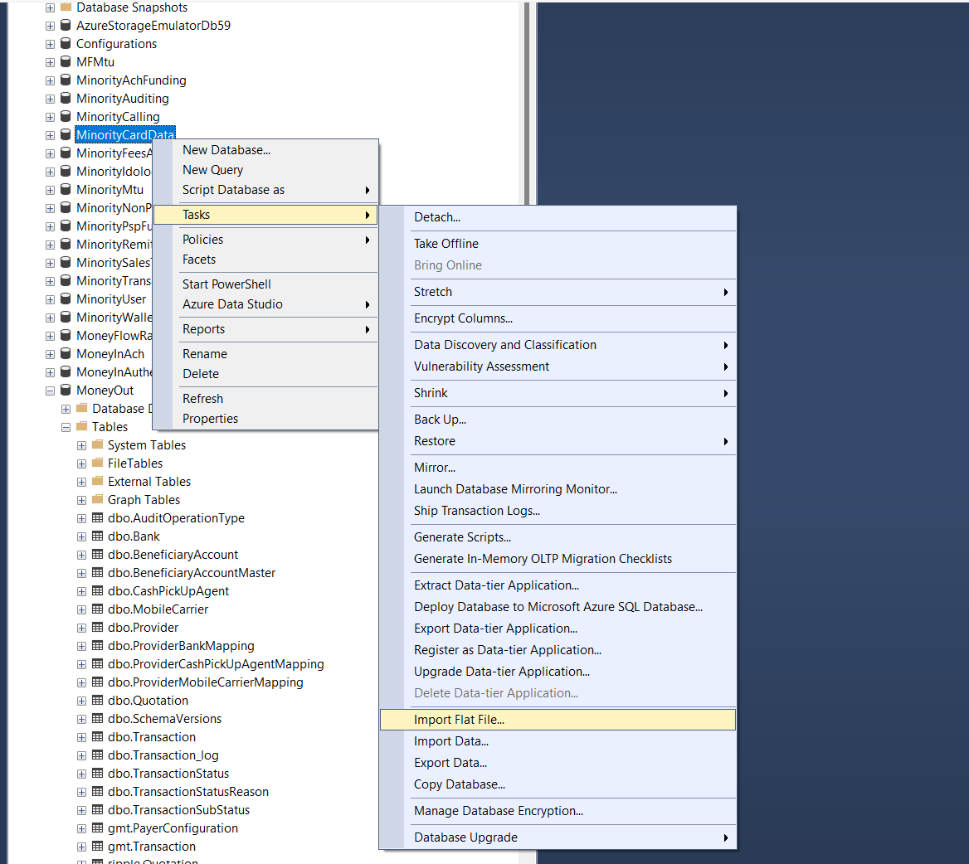Click the MoneyInAch database icon
The image size is (969, 864).
point(66,354)
